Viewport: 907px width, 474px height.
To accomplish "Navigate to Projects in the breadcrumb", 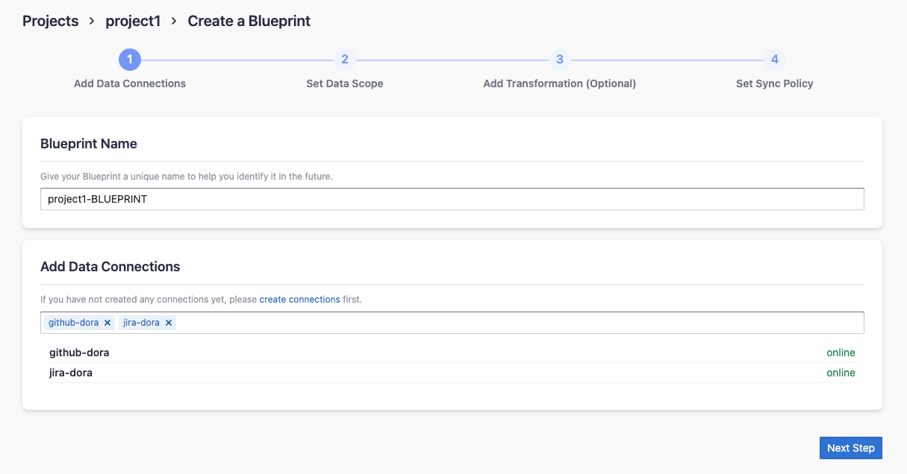I will pyautogui.click(x=50, y=21).
